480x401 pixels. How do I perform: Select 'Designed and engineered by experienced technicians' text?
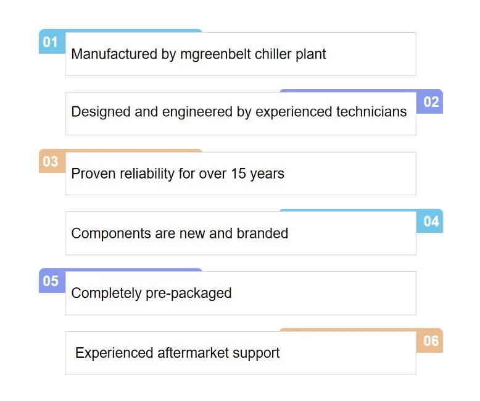[x=239, y=112]
